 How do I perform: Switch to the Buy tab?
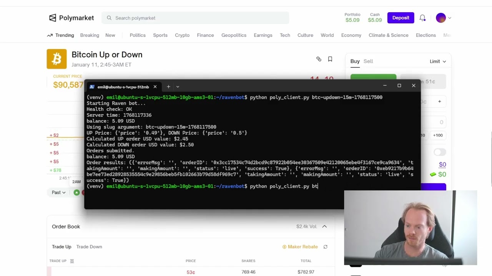355,61
